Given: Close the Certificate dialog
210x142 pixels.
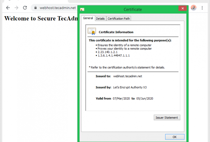Looking at the screenshot, I should click(182, 9).
